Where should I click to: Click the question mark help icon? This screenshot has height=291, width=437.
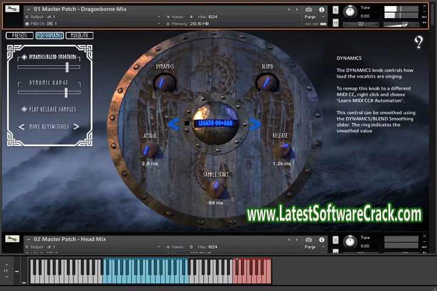pos(419,42)
